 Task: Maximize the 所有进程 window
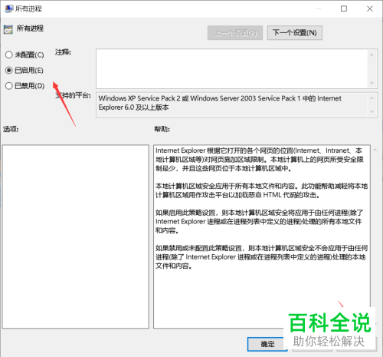click(344, 8)
